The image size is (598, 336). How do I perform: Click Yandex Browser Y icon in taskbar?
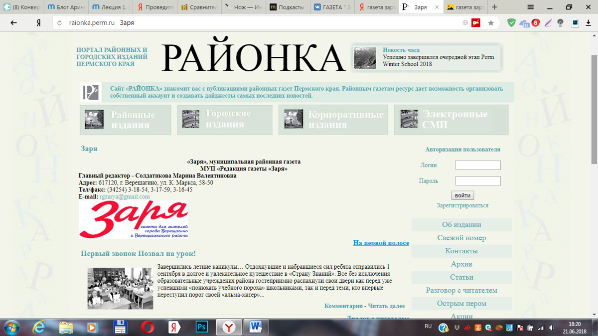[229, 327]
